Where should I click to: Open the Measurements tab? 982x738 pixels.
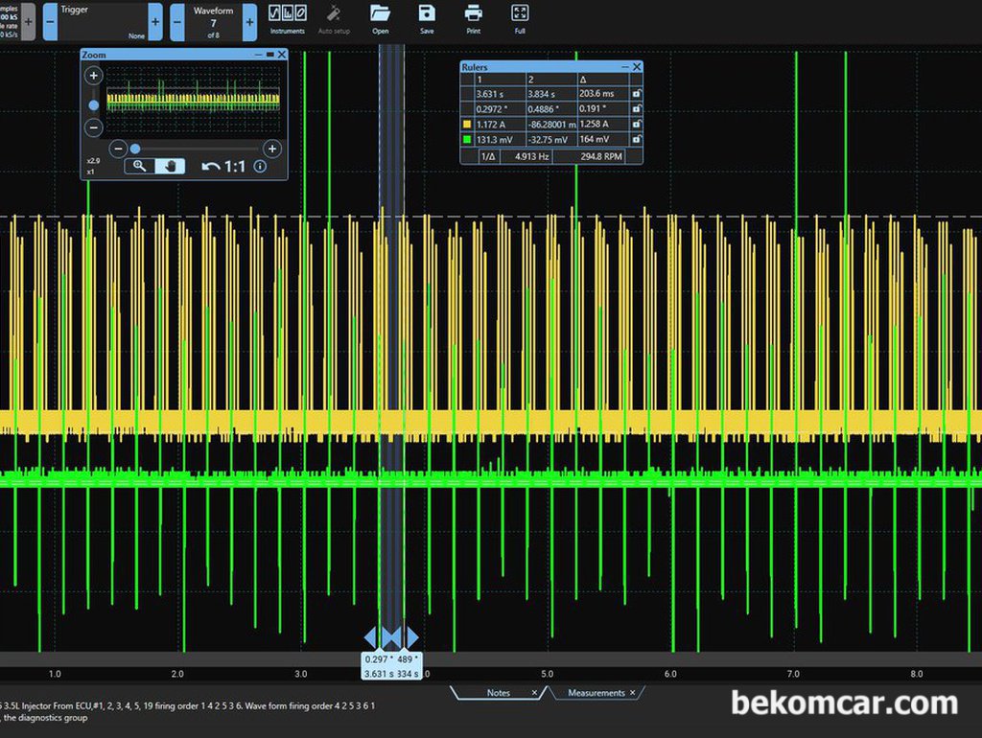point(596,692)
